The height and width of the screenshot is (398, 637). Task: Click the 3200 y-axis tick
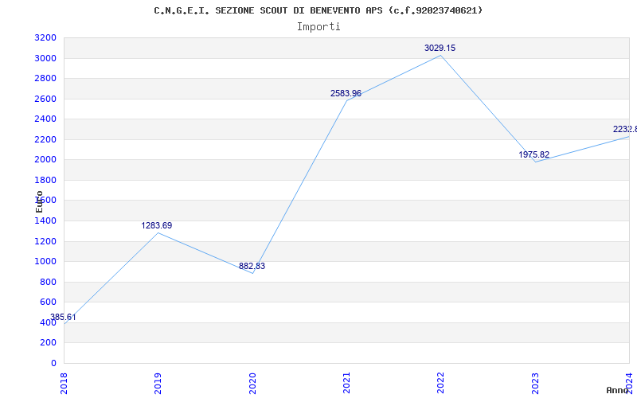click(45, 38)
